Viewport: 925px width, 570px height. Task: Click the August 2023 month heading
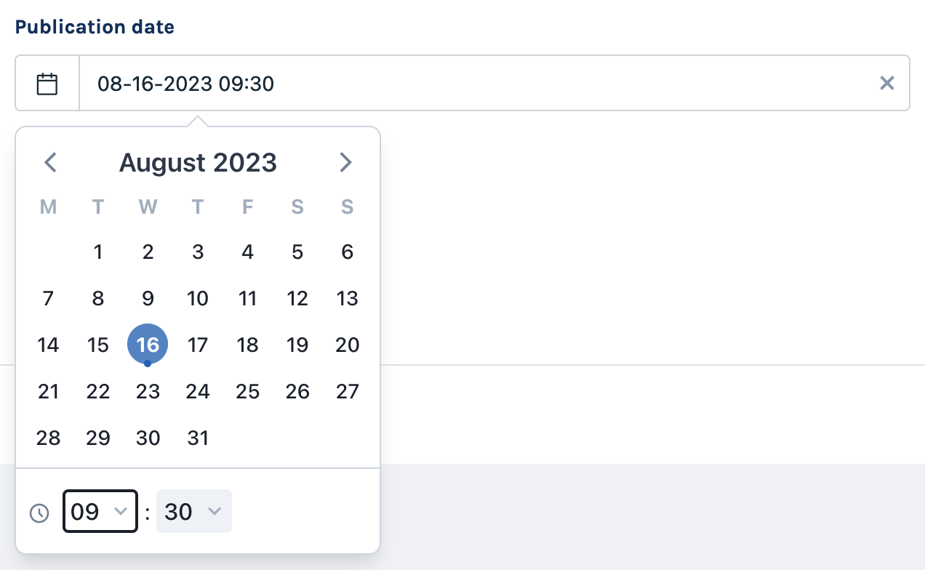198,162
